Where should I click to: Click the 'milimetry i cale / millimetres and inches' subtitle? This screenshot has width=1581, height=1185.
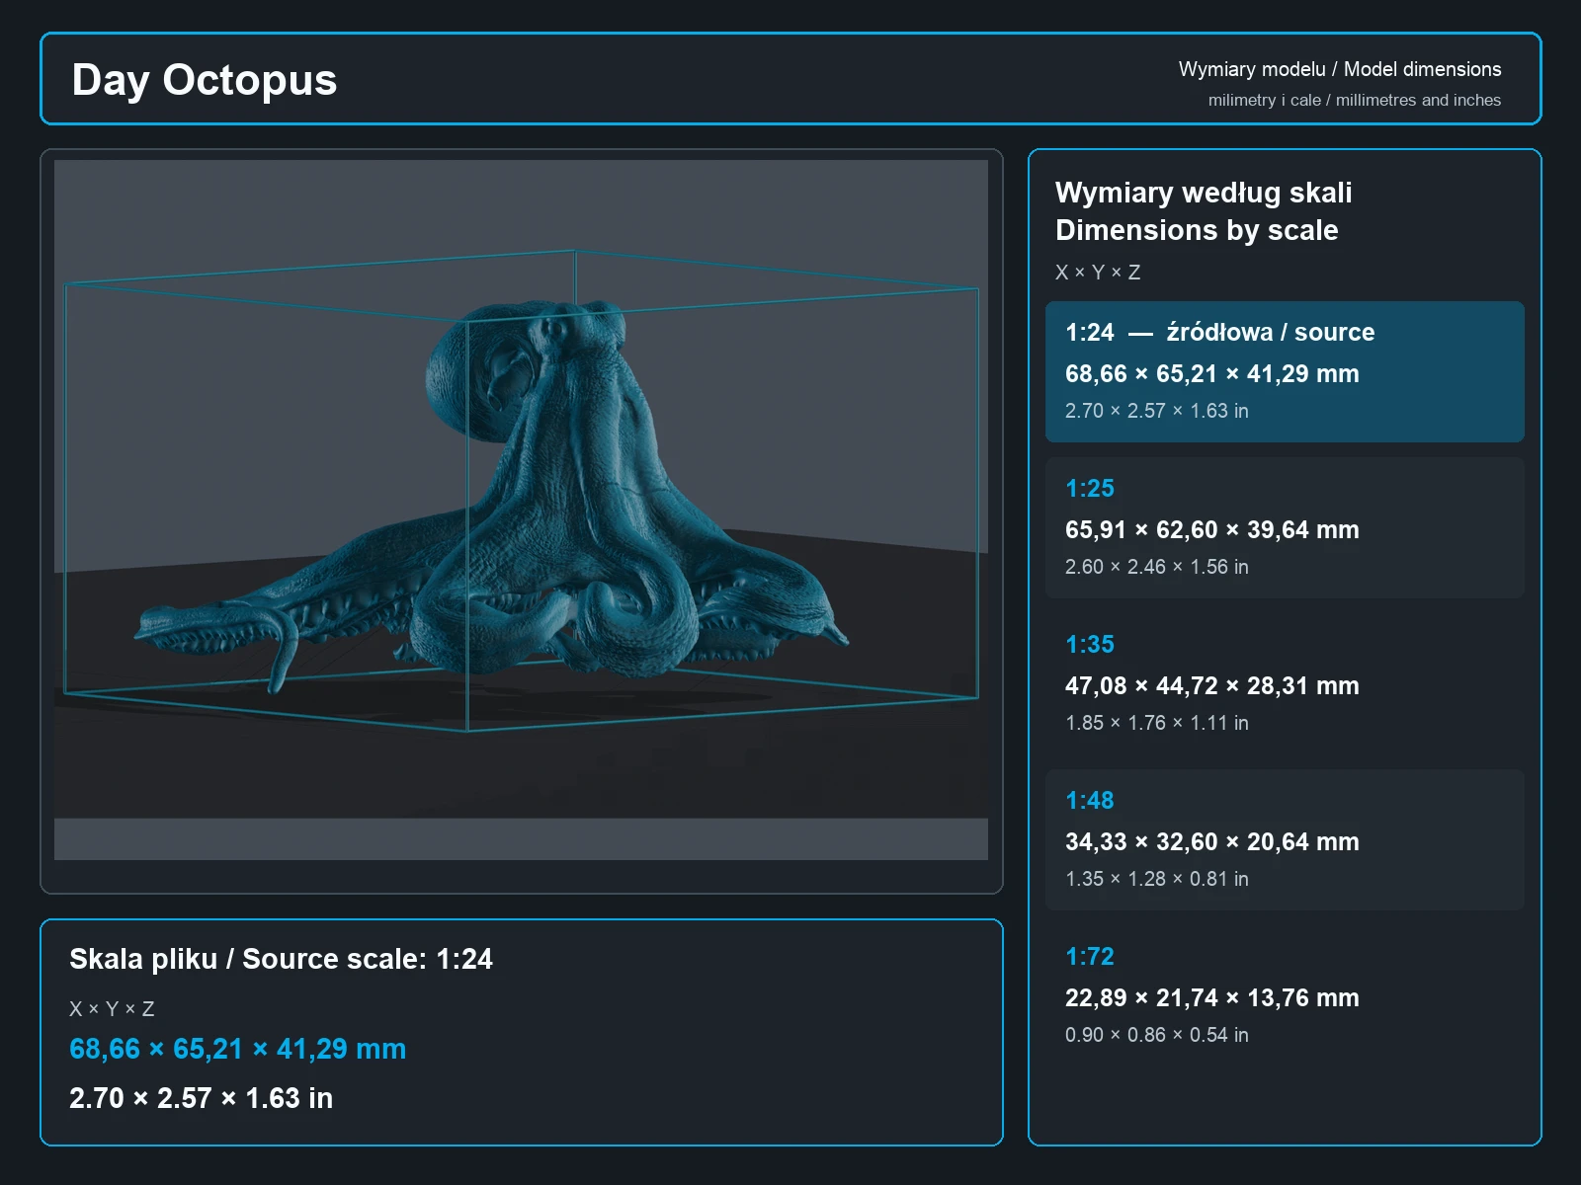[1354, 100]
